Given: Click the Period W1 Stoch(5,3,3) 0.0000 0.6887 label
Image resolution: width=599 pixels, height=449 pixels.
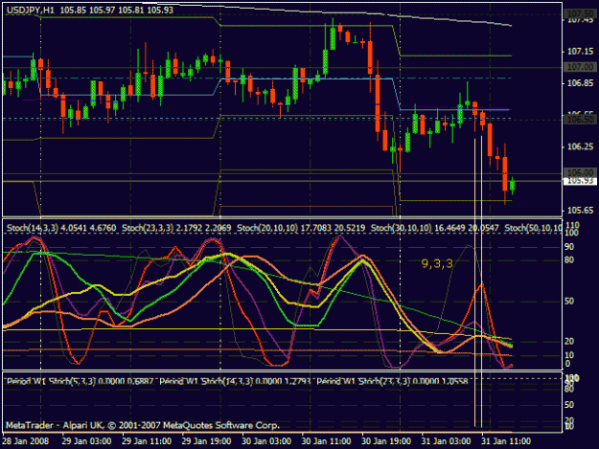Looking at the screenshot, I should pyautogui.click(x=81, y=381).
